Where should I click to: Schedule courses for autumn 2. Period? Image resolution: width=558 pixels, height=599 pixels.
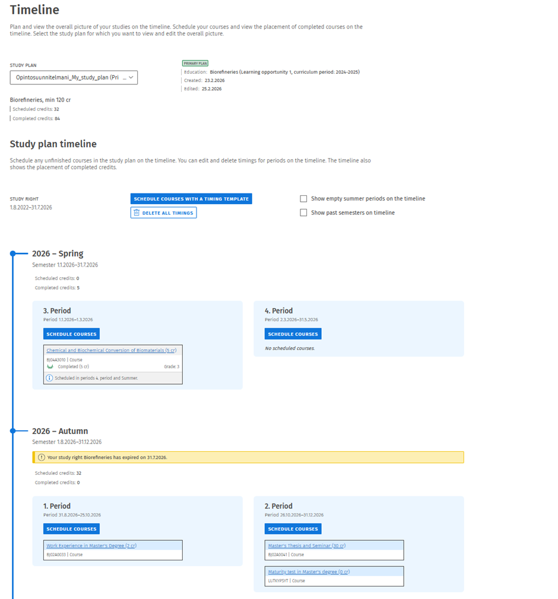(x=293, y=529)
